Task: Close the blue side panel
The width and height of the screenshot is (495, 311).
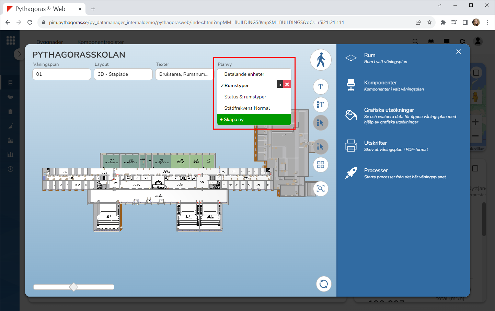Action: tap(459, 52)
